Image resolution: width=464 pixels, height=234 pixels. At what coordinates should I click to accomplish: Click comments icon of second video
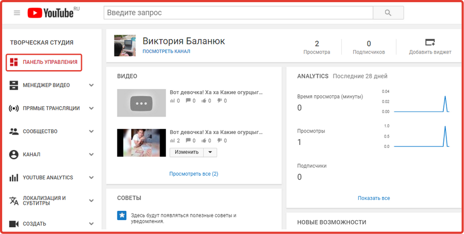tap(188, 141)
